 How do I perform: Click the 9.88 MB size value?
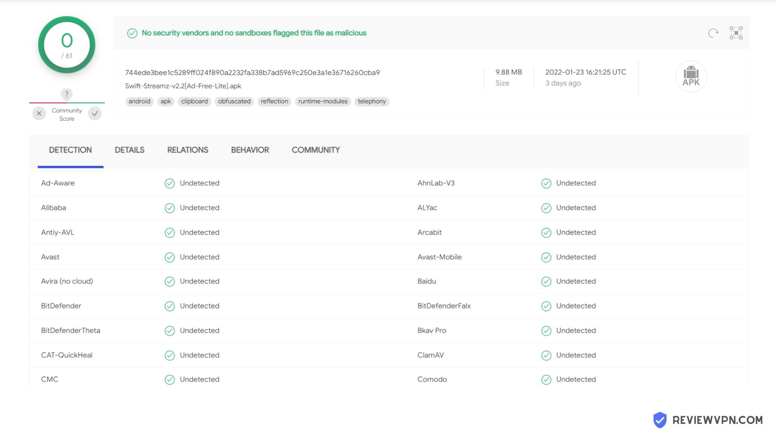[x=509, y=72]
